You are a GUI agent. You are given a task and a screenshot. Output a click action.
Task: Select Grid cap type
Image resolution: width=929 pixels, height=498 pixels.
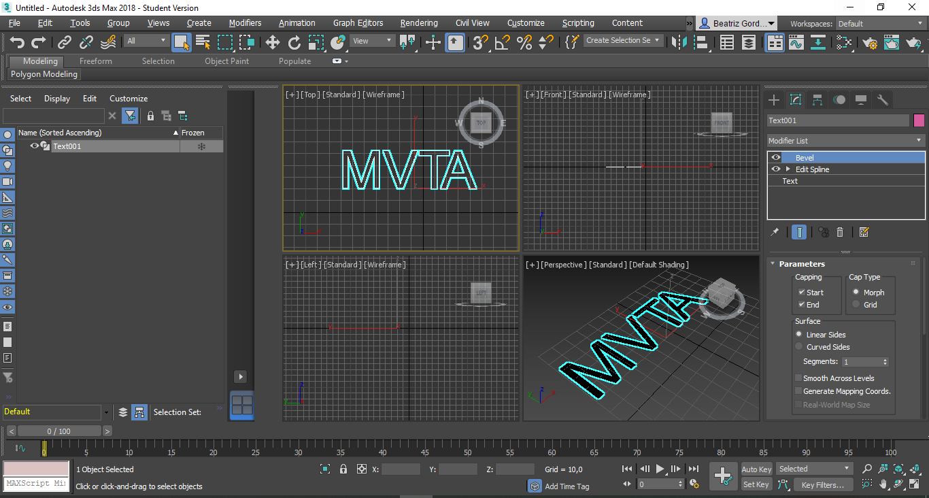pyautogui.click(x=856, y=304)
